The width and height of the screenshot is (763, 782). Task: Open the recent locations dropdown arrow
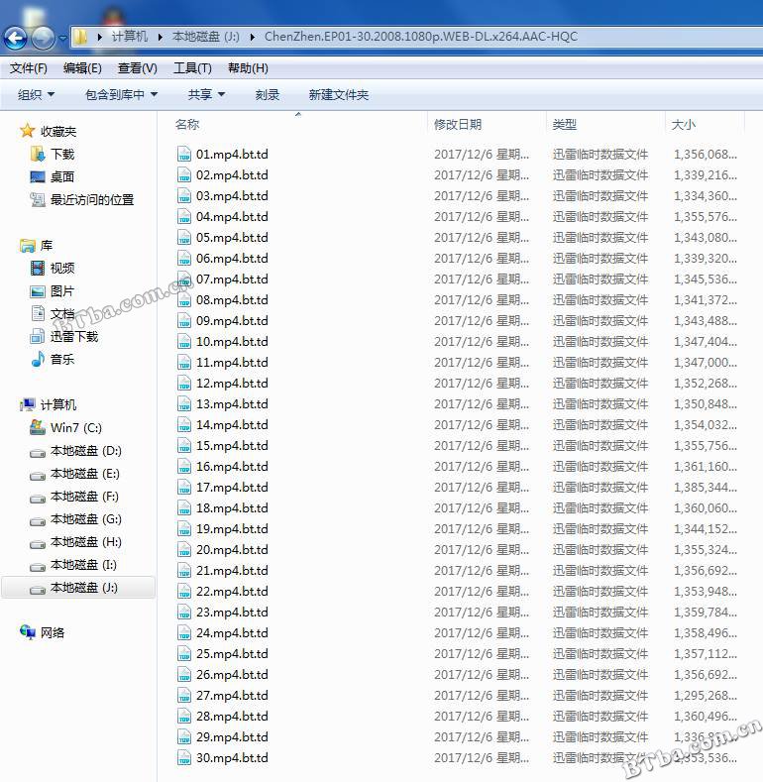63,38
